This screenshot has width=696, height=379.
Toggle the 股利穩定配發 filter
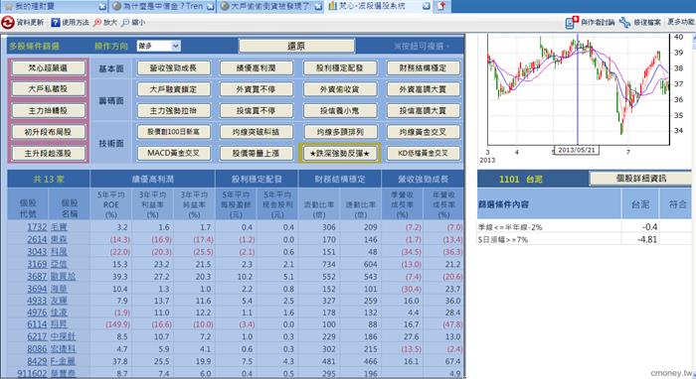(x=340, y=67)
